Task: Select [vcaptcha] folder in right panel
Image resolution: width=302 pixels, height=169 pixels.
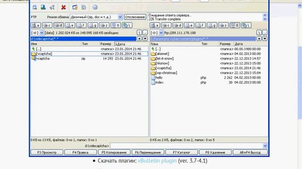Action: point(209,68)
